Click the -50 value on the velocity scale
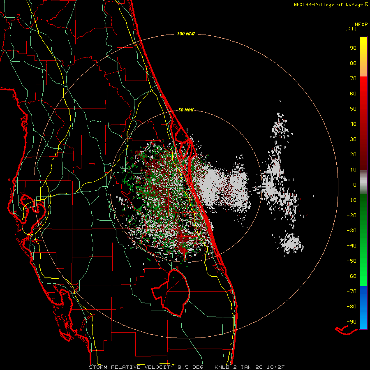 [351, 261]
